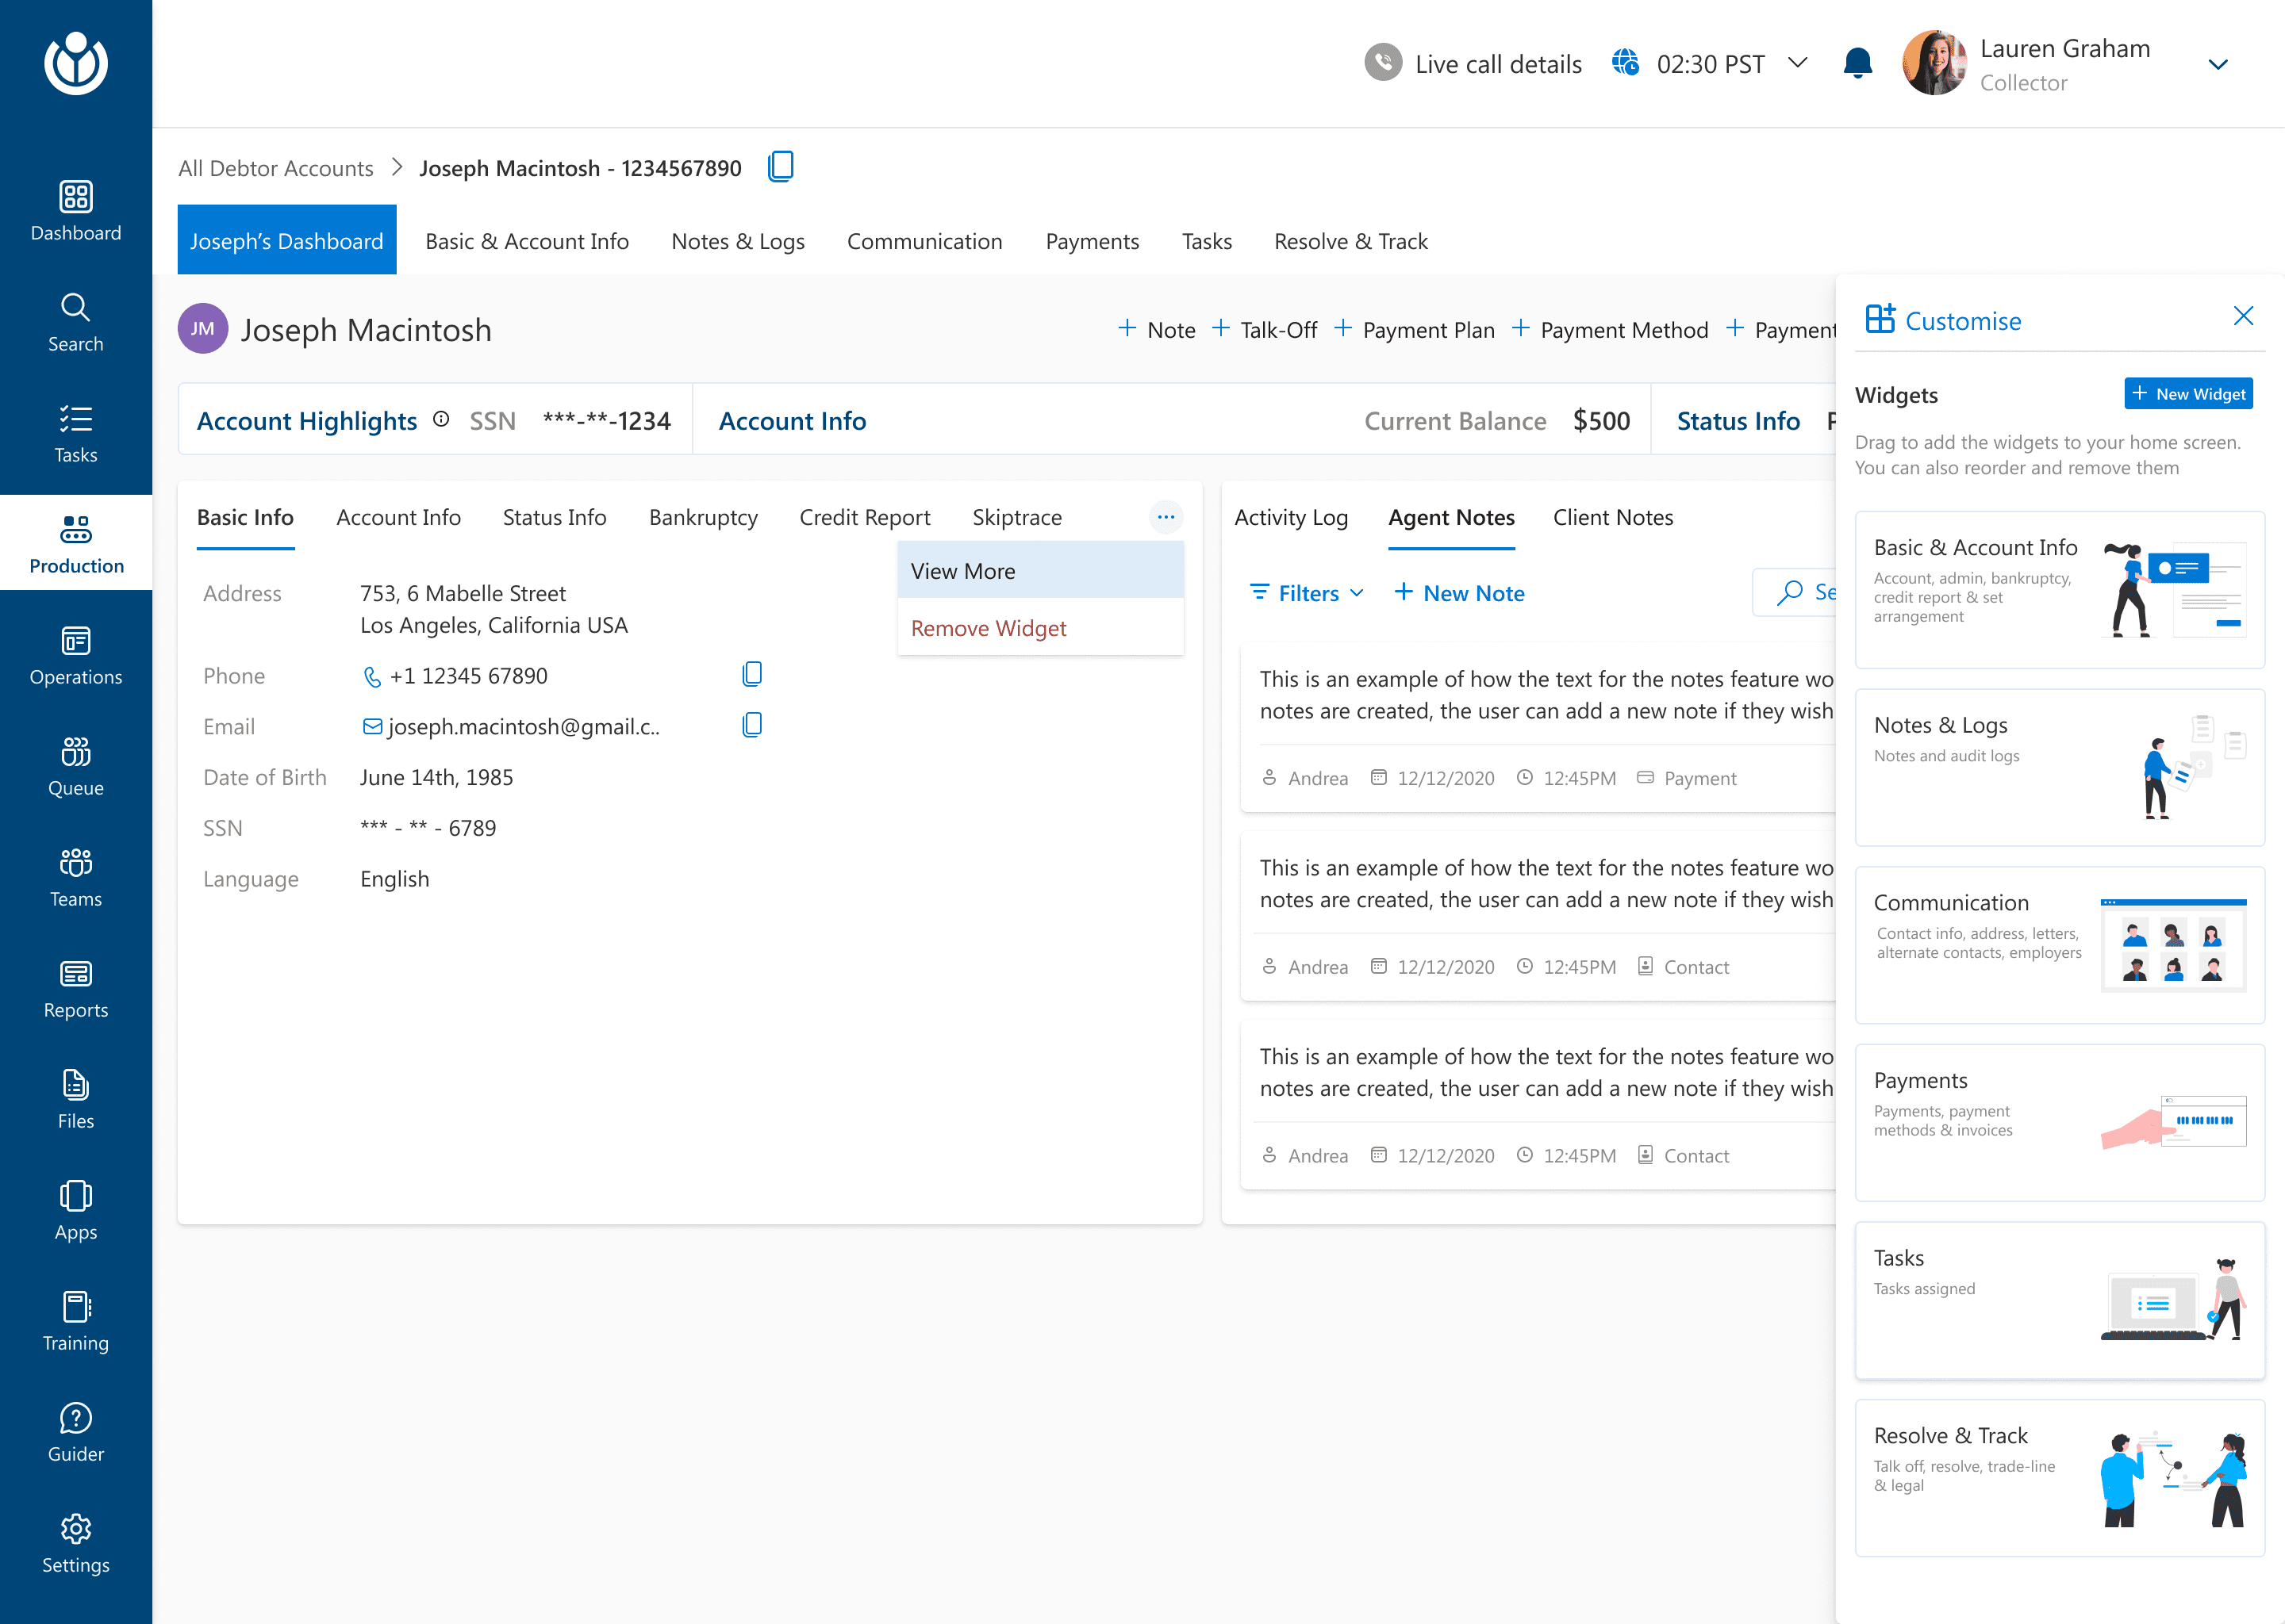Expand the 02:30 PST timezone dropdown
Screen dimensions: 2285x1624
pos(1798,63)
